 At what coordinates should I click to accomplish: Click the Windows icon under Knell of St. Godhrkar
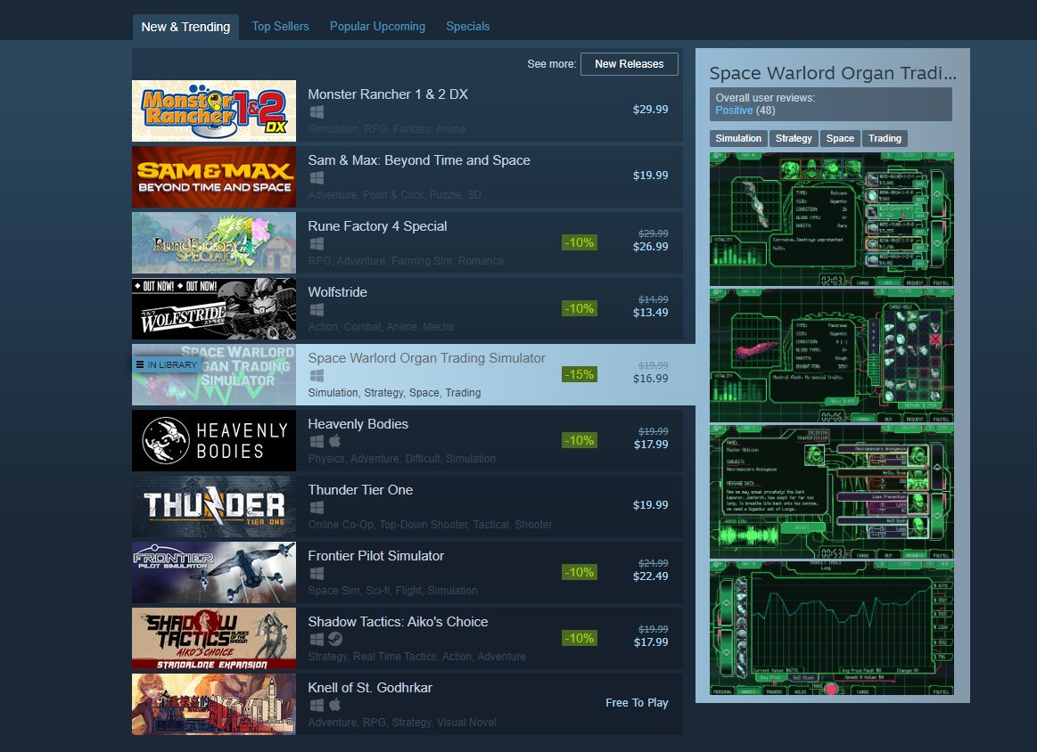click(x=317, y=705)
